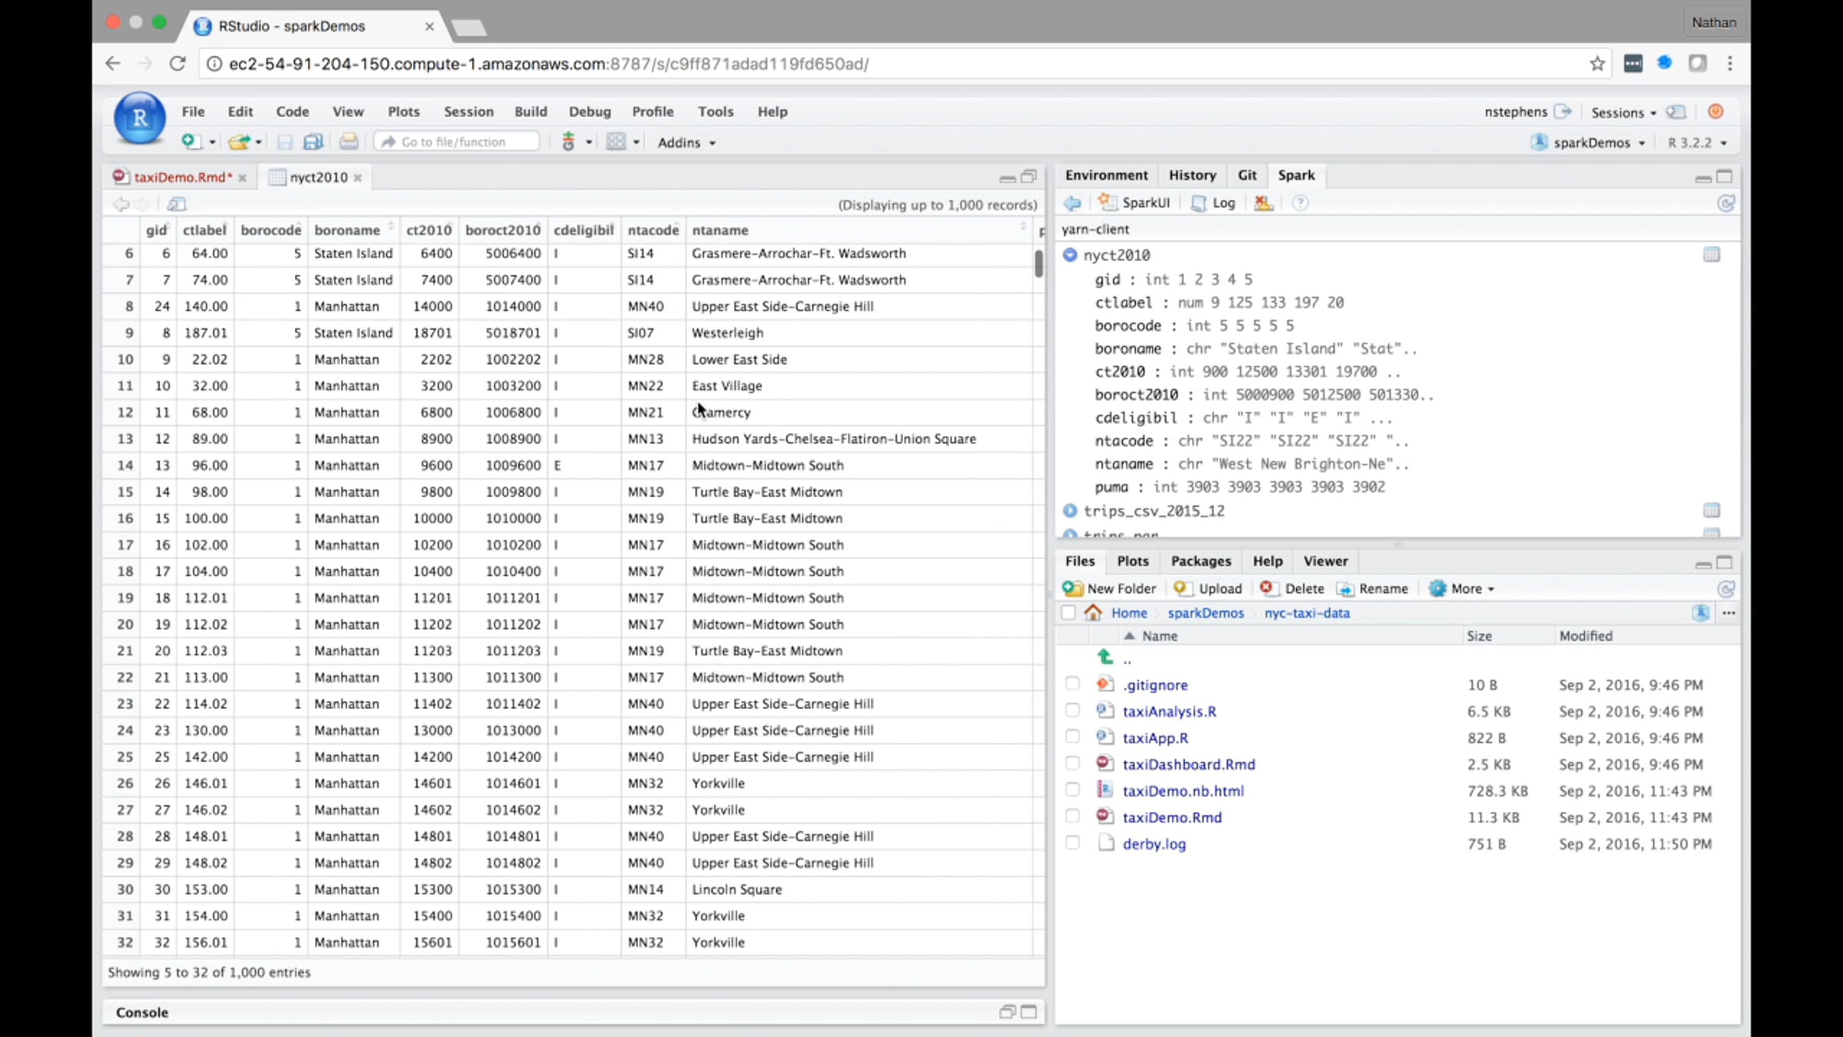Open the Addins dropdown
The height and width of the screenshot is (1037, 1843).
click(x=686, y=143)
